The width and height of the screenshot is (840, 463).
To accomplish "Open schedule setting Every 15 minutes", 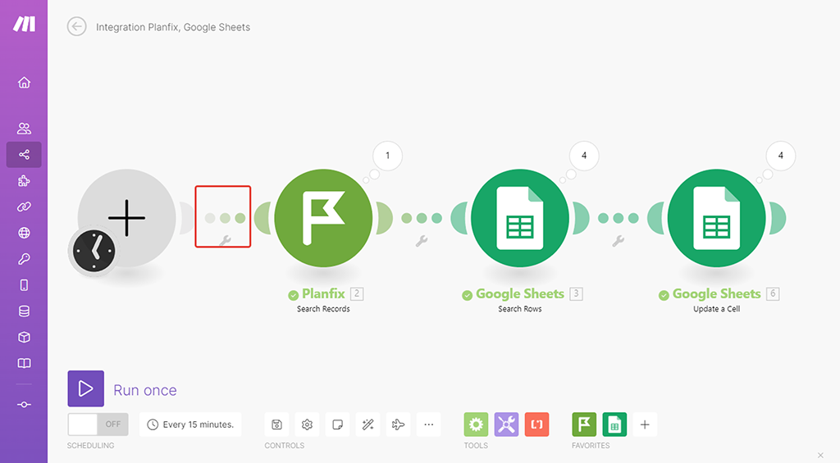I will pyautogui.click(x=190, y=424).
